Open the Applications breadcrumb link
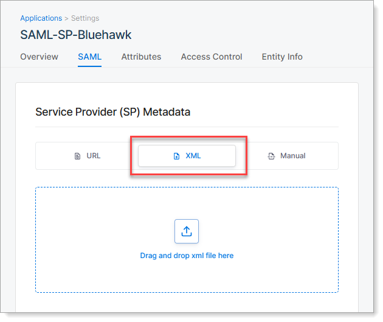 41,18
